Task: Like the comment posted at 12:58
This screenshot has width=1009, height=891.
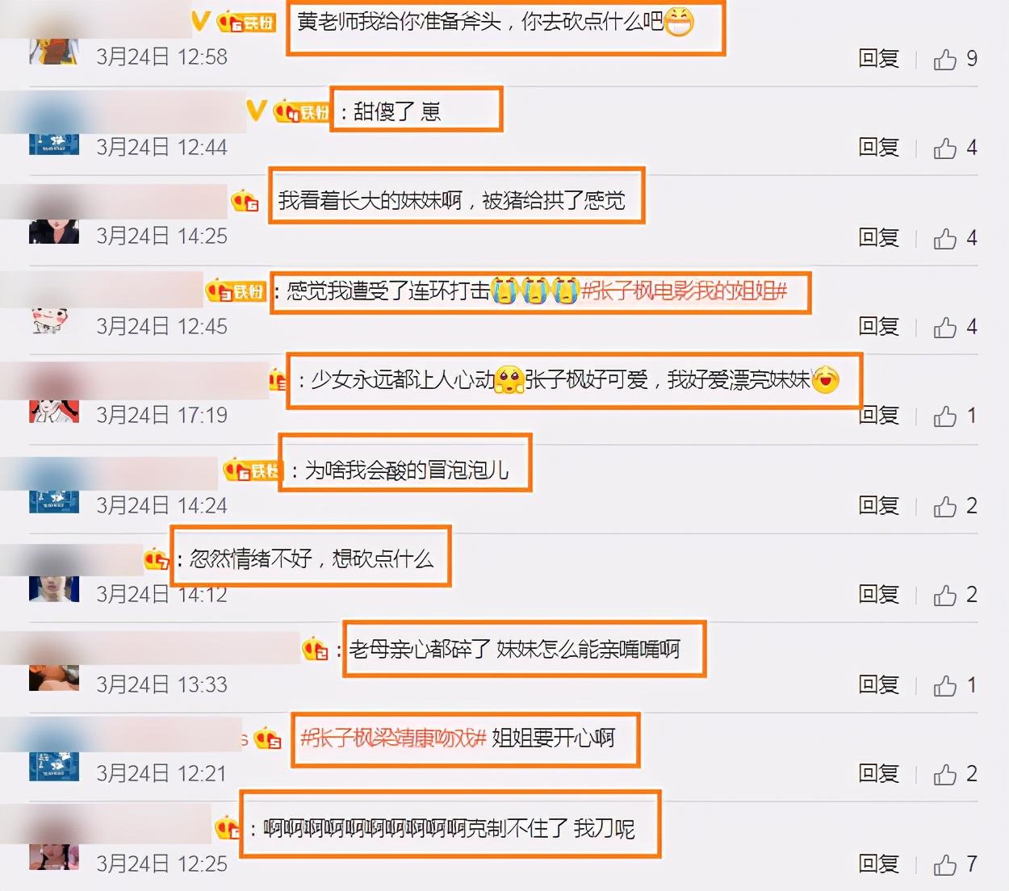Action: (x=945, y=60)
